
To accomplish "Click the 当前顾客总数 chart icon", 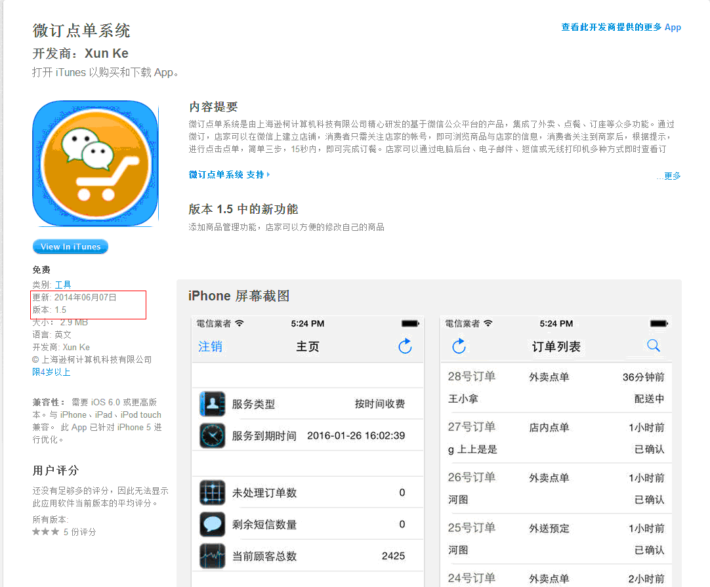I will click(x=213, y=556).
